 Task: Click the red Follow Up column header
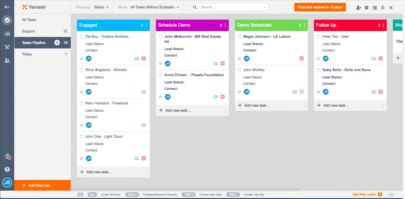click(350, 25)
